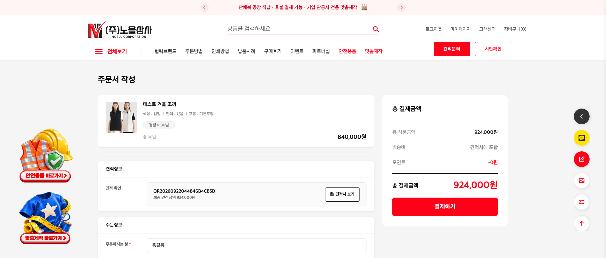Click the 시안확인 button
The image size is (606, 258).
point(493,49)
